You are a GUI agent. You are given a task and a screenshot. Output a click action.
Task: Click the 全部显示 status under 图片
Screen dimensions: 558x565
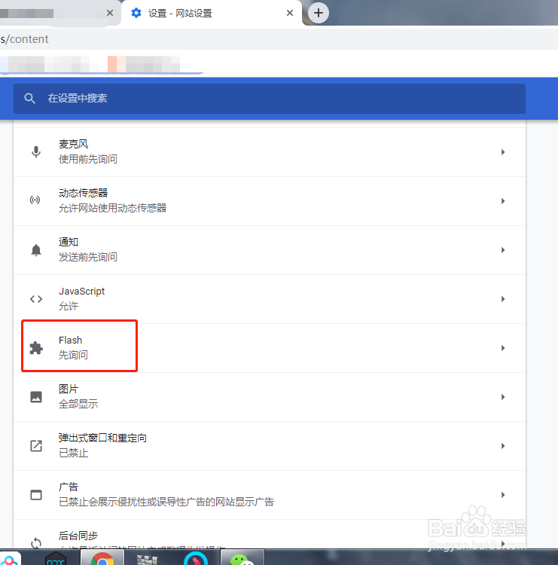78,405
